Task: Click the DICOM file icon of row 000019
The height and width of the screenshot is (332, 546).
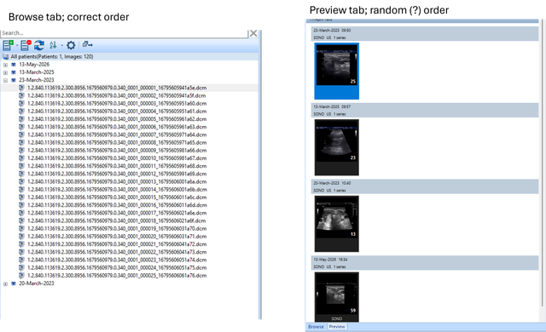Action: click(21, 228)
